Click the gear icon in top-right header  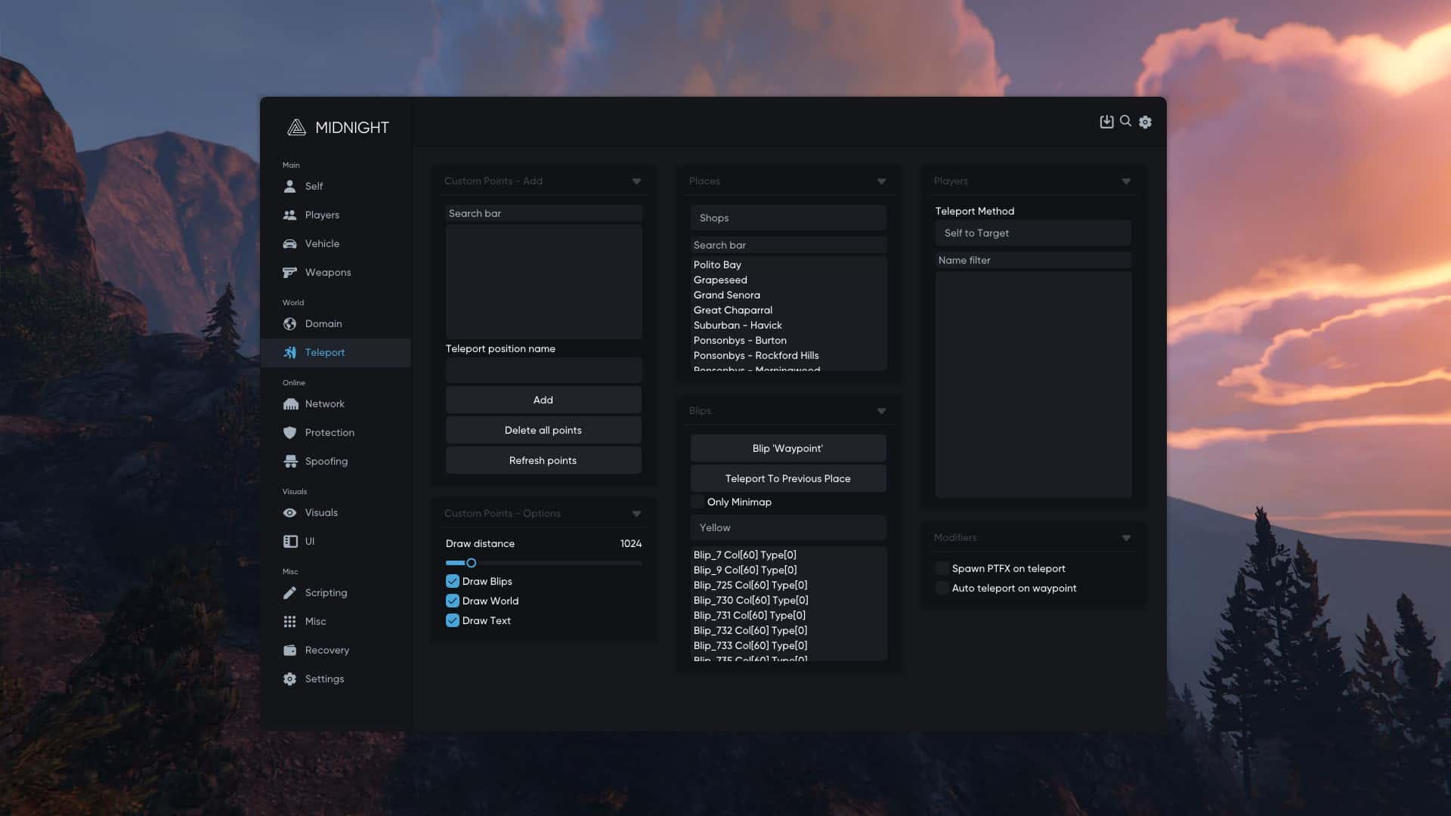(x=1145, y=122)
